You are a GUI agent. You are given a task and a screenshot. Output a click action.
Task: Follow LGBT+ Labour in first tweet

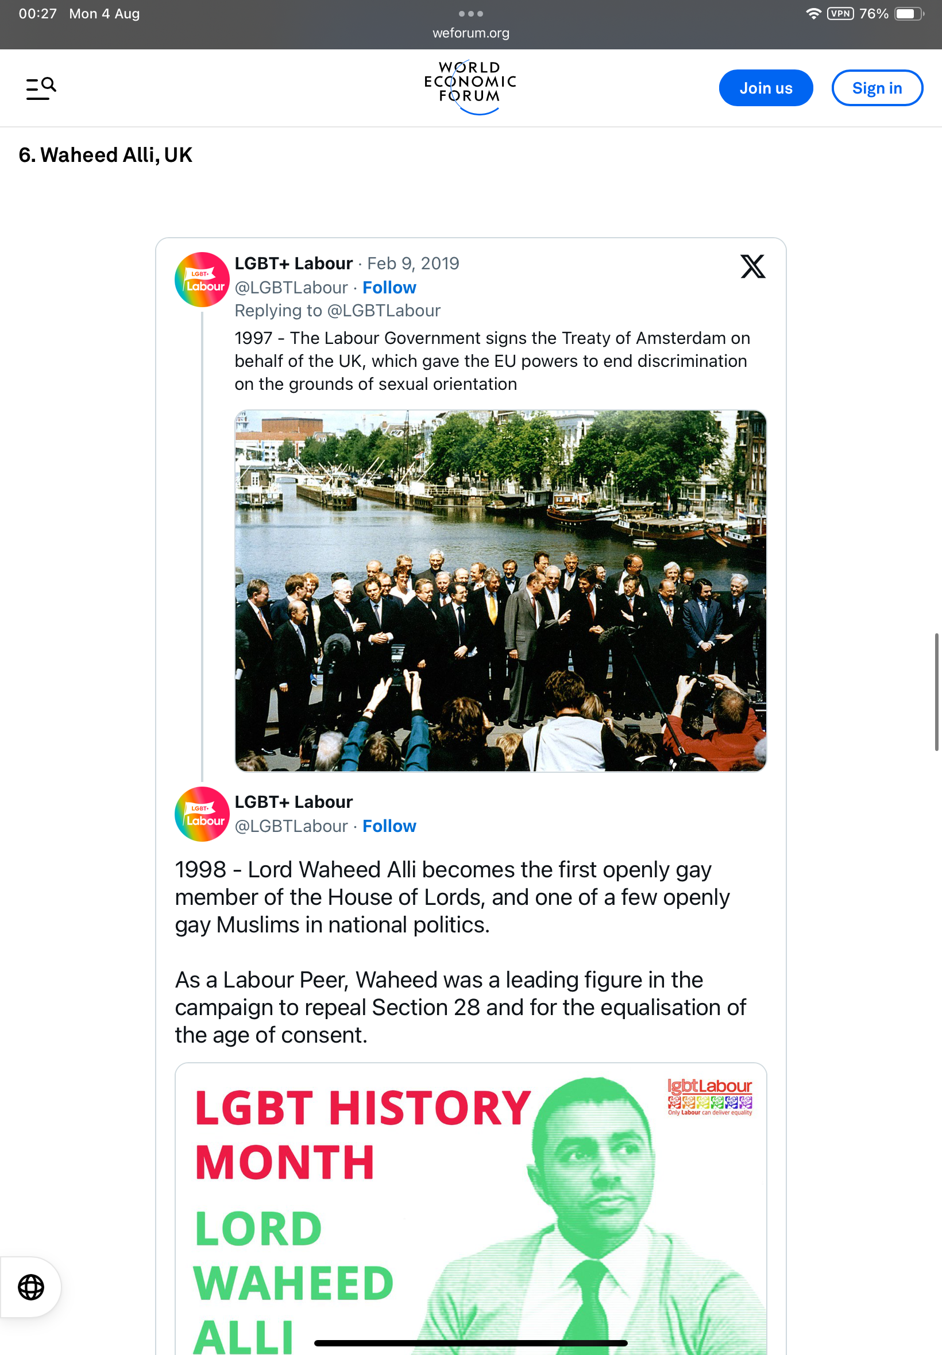tap(389, 287)
